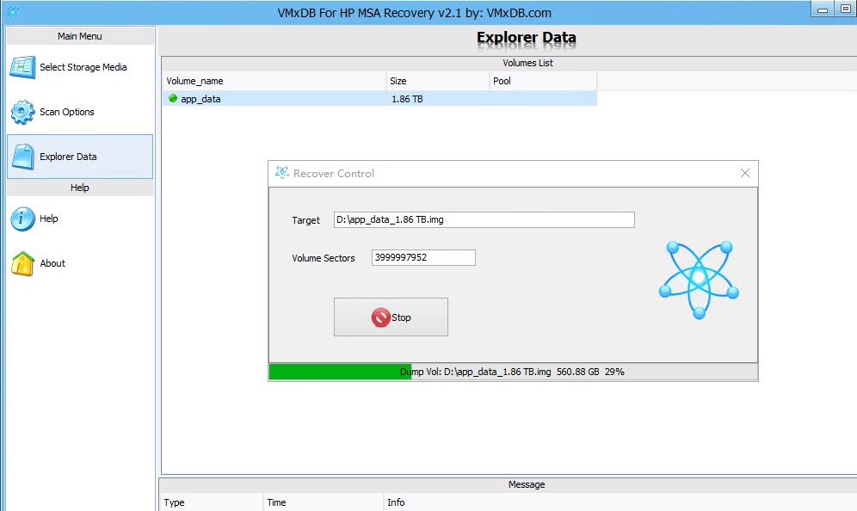Click the large atom logo in the dialog
Viewport: 857px width, 511px height.
click(x=699, y=280)
